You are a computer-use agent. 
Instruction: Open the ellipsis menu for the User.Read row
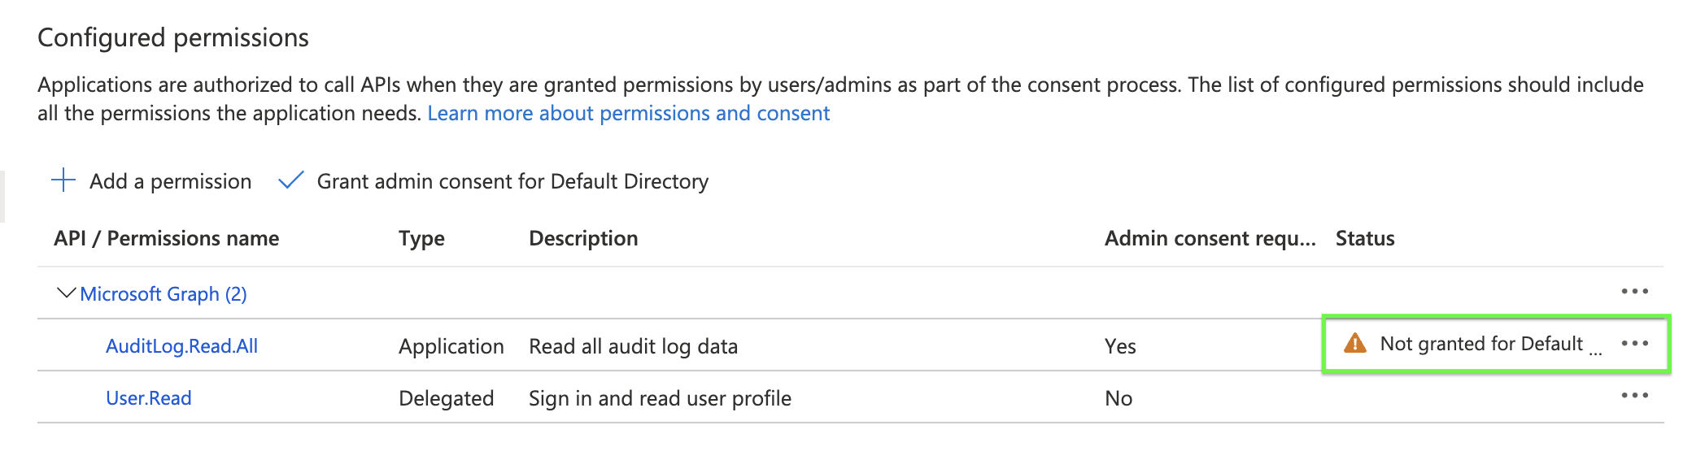point(1634,396)
